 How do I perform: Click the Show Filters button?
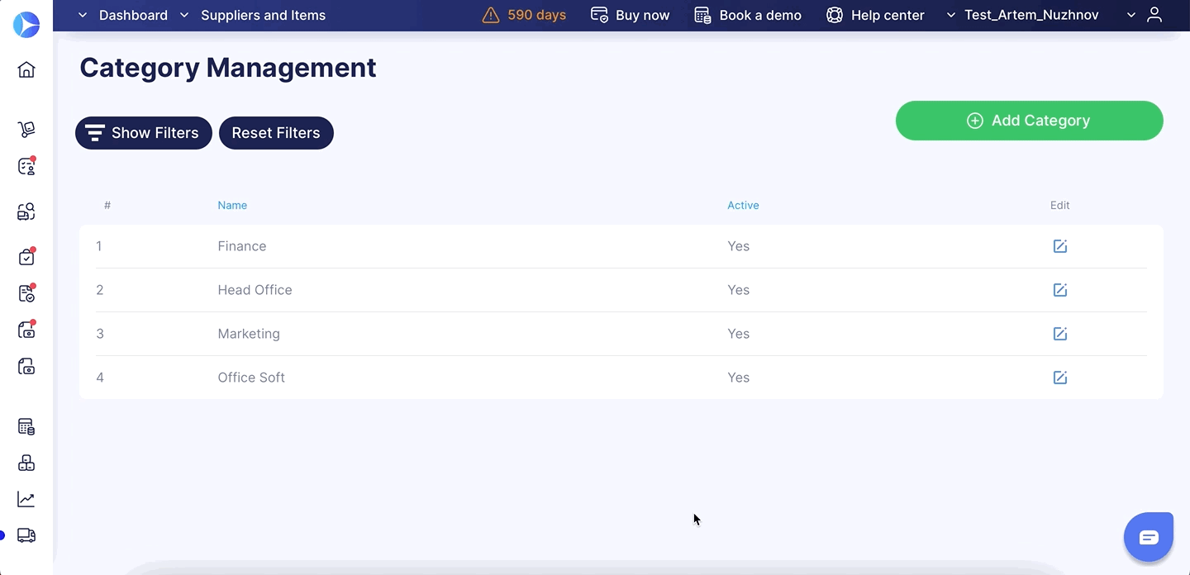pos(144,133)
